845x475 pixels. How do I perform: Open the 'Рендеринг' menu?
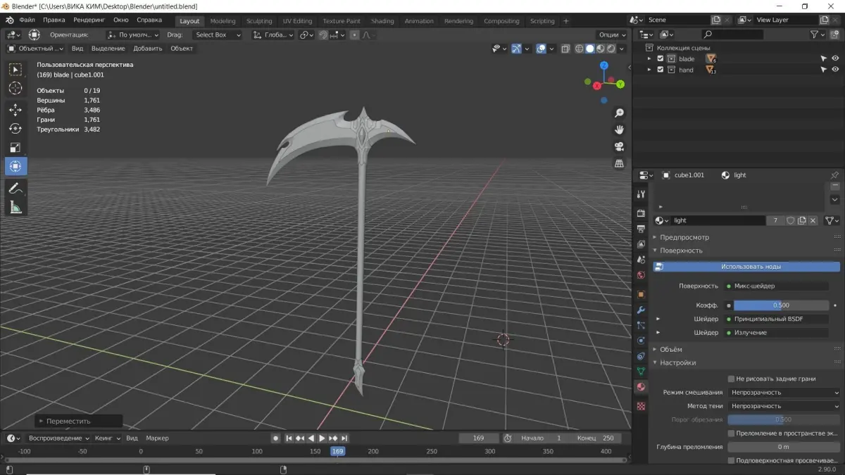tap(89, 20)
